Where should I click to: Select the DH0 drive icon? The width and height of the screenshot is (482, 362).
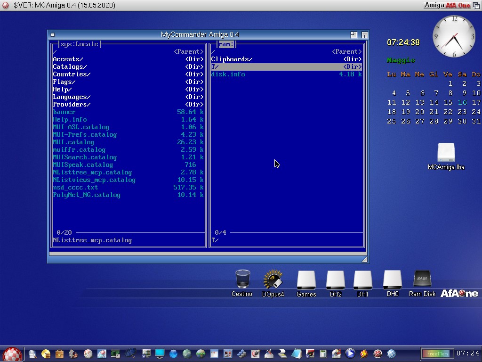tap(393, 280)
